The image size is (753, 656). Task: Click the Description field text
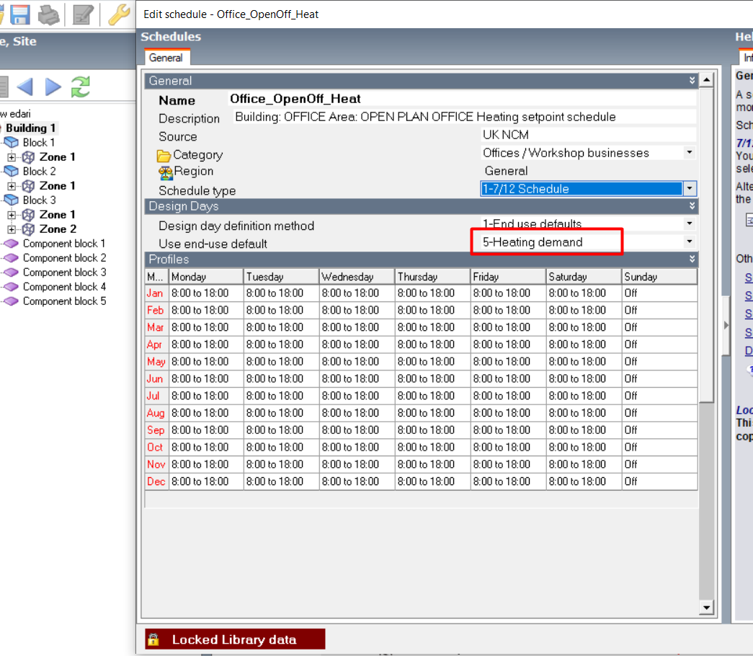click(x=465, y=117)
